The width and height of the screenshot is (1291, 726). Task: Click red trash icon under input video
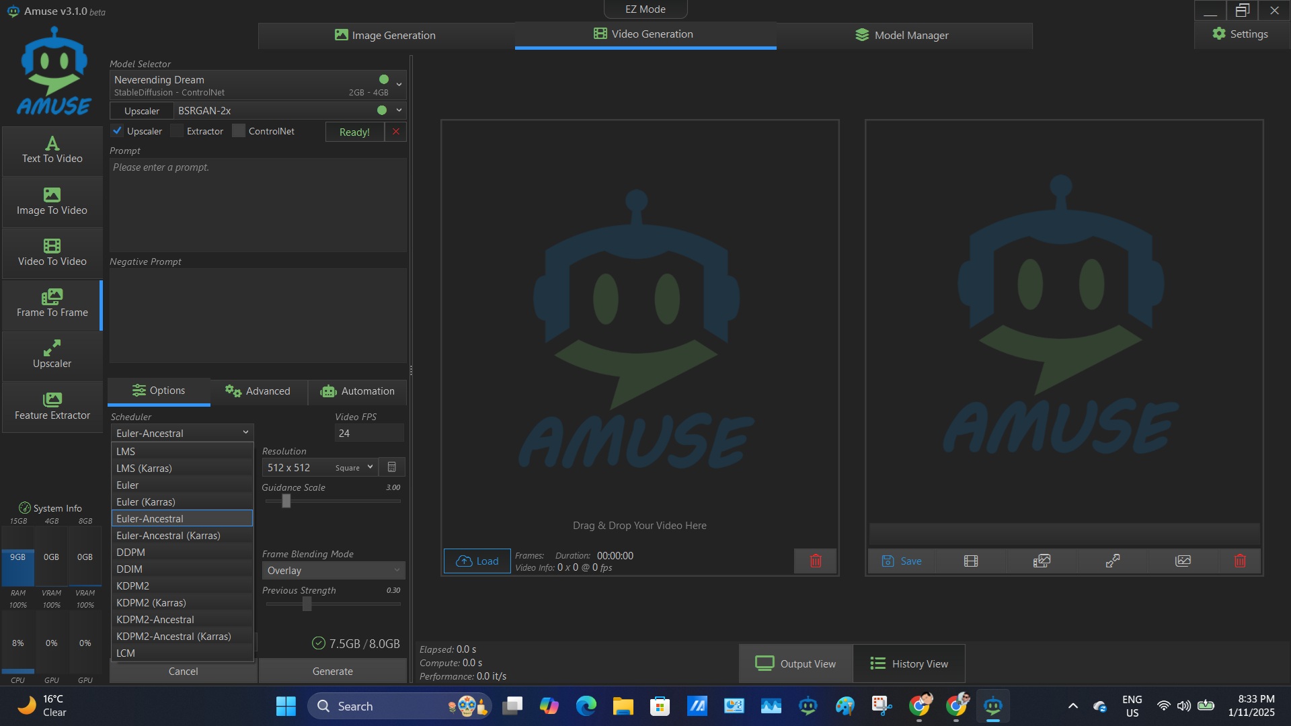tap(815, 561)
